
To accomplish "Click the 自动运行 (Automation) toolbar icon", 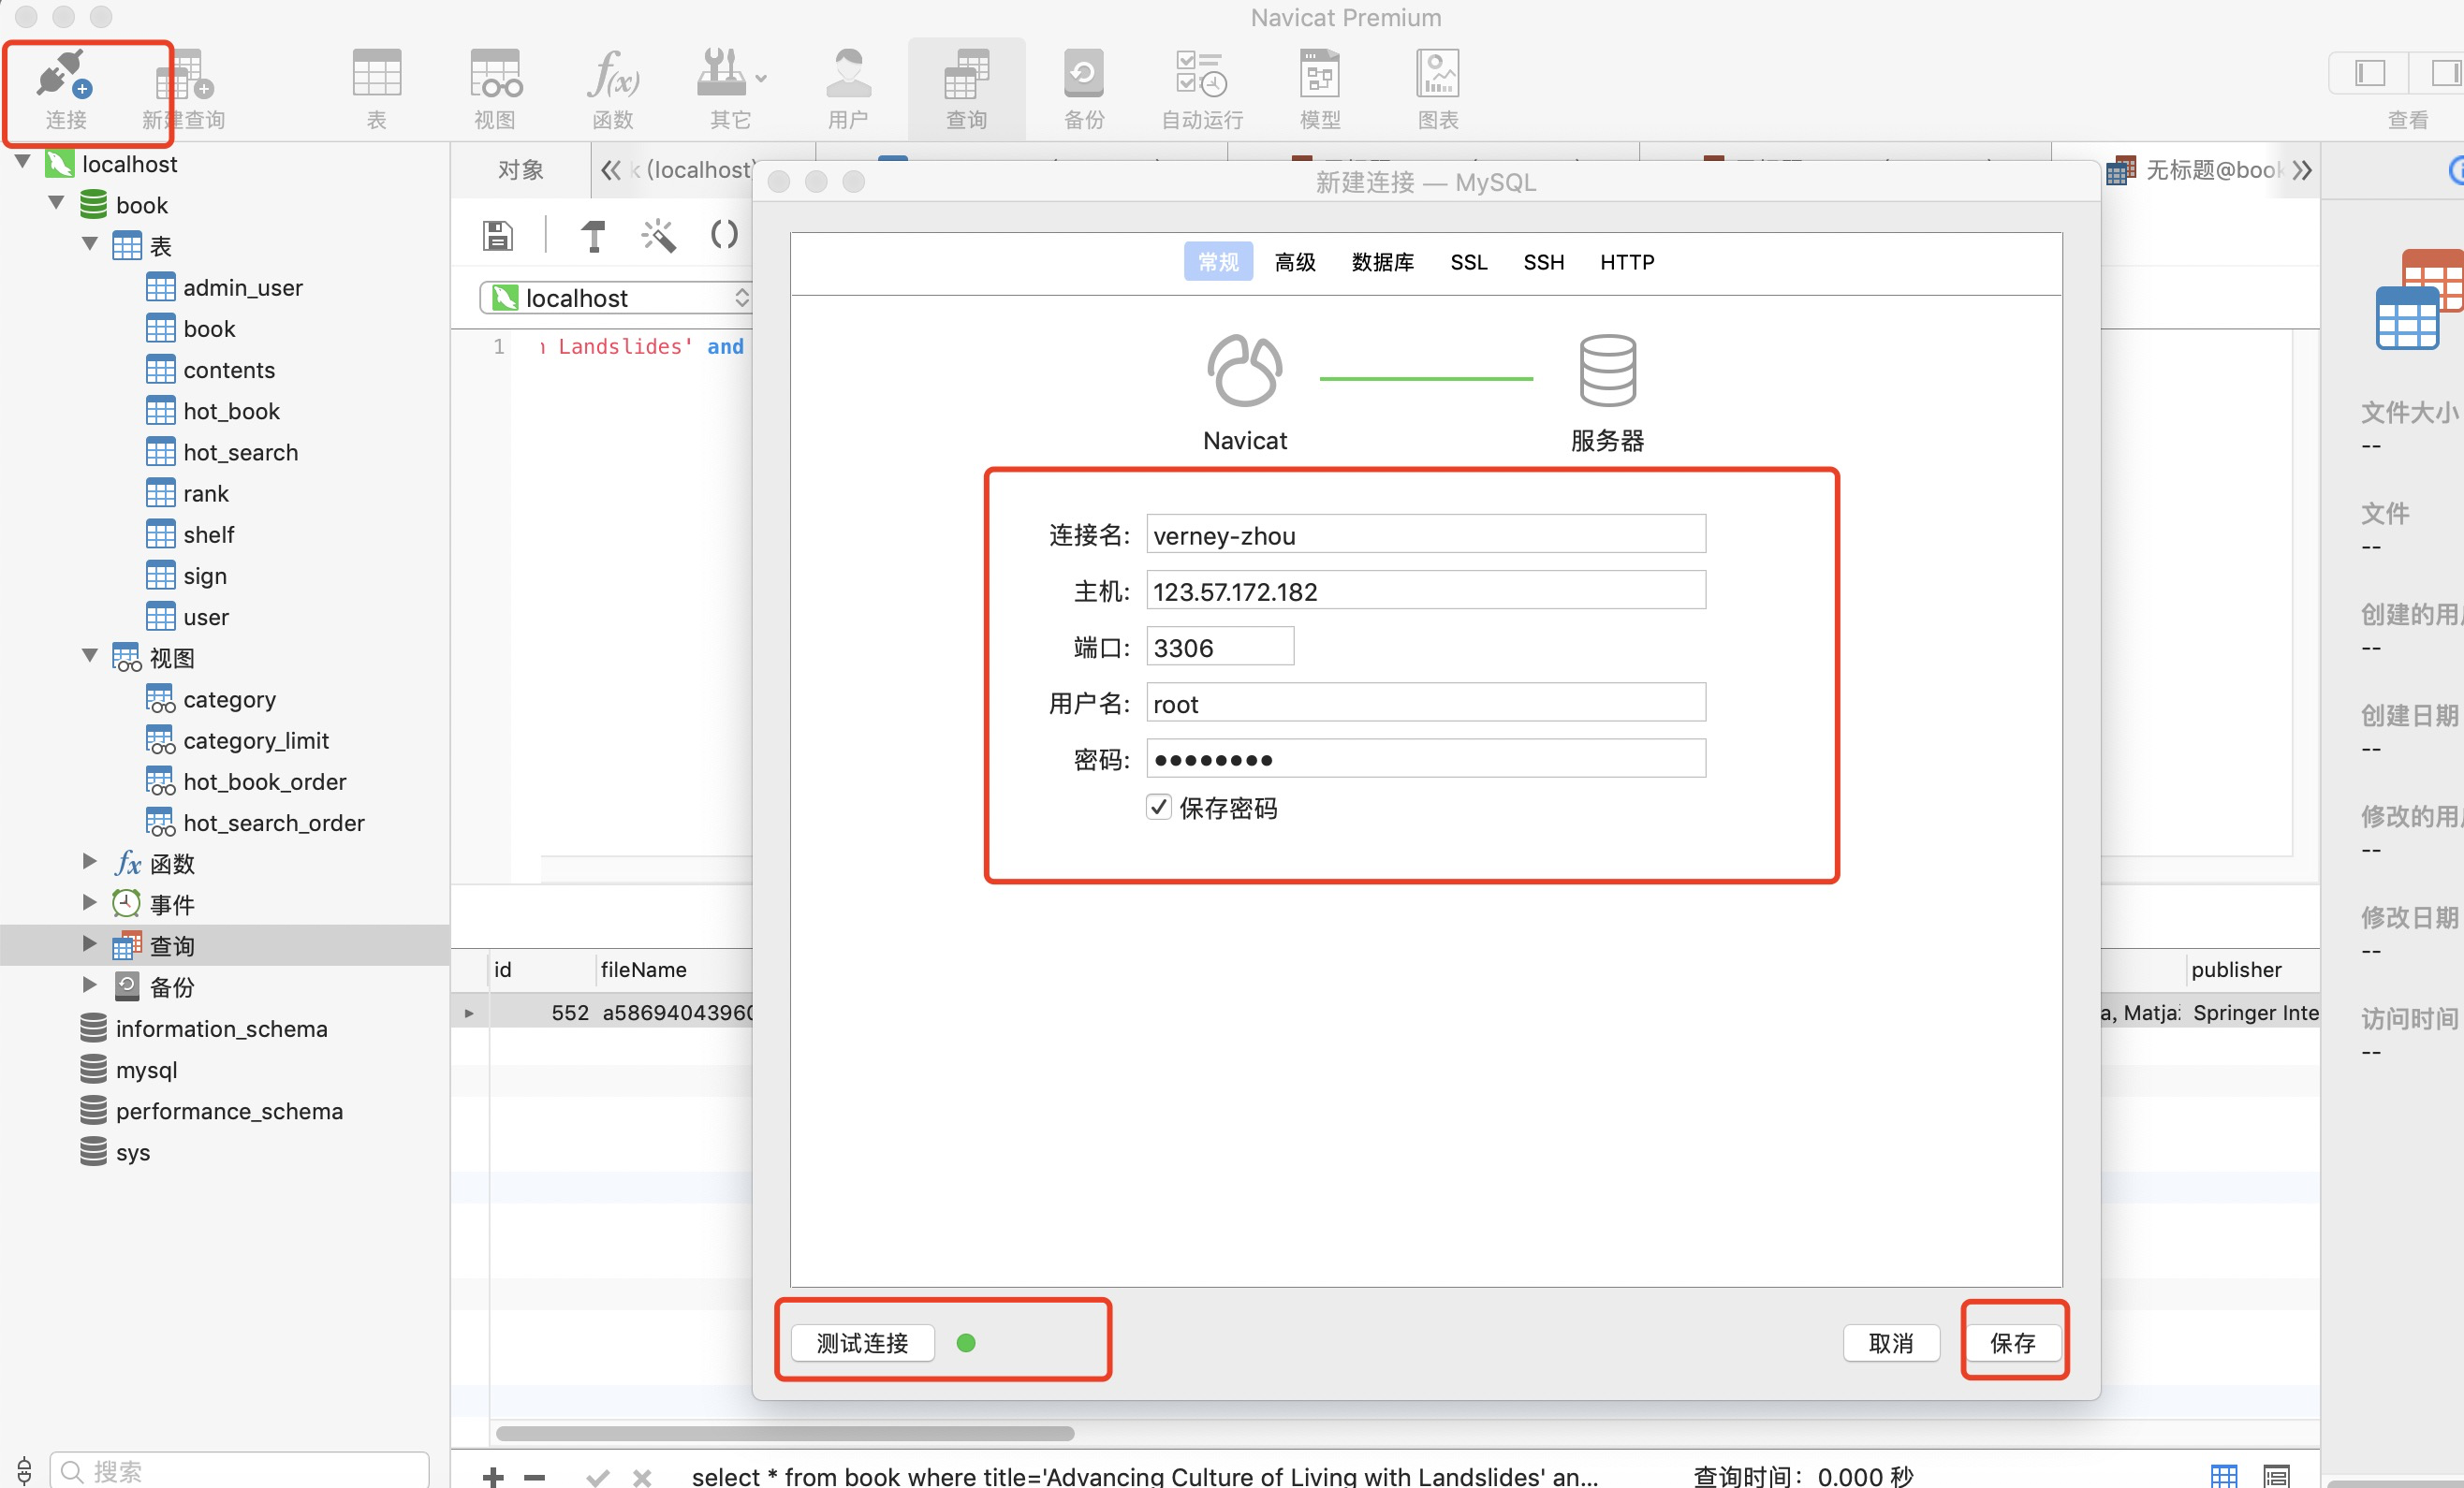I will coord(1200,75).
